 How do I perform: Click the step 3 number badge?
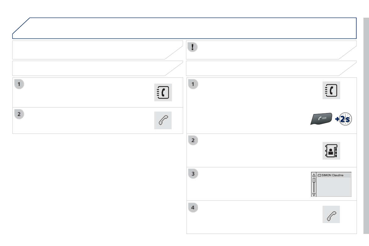[x=193, y=174]
